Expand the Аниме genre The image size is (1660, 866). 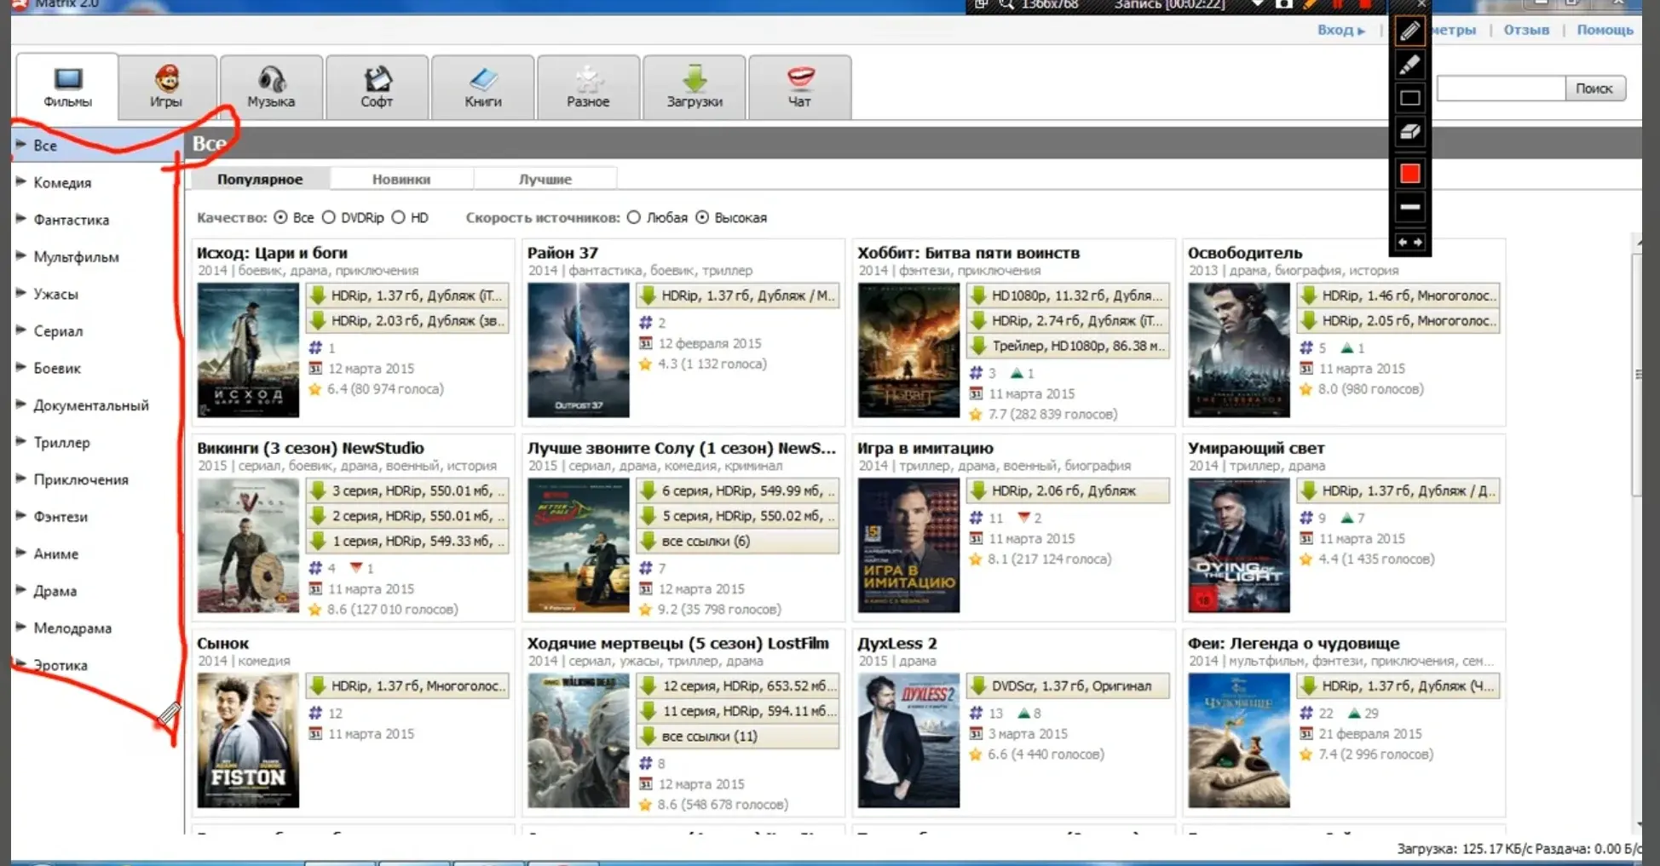coord(21,553)
